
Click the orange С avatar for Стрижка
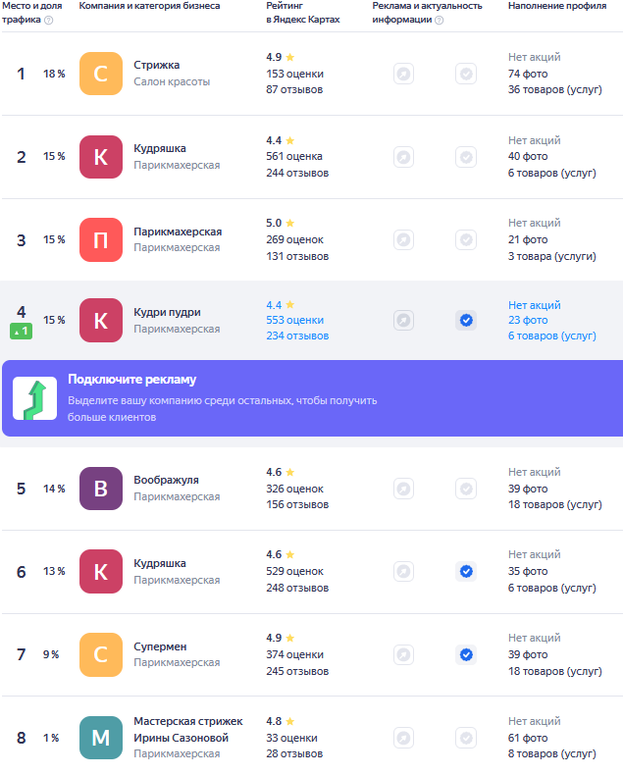pyautogui.click(x=101, y=74)
